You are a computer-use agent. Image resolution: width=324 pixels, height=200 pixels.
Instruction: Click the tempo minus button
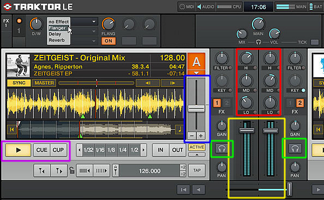[192, 135]
